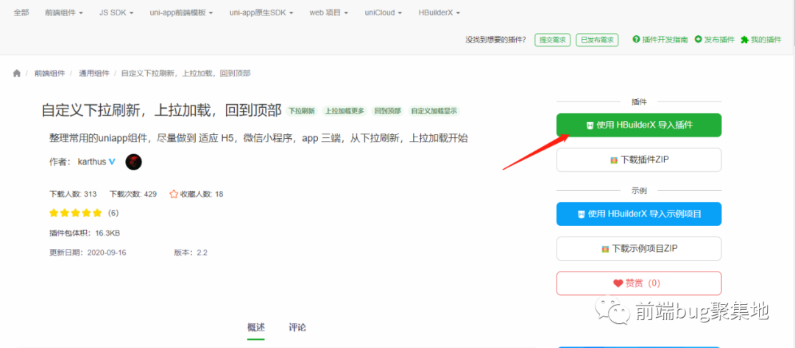The width and height of the screenshot is (795, 348).
Task: Click the 自定义加载显示 tag
Action: pos(434,111)
